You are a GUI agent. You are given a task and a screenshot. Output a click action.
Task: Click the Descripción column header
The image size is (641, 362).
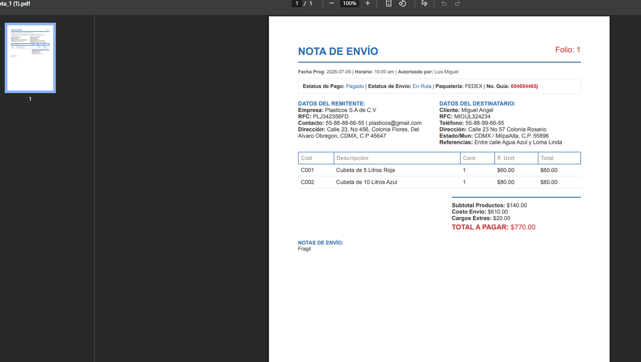tap(352, 158)
